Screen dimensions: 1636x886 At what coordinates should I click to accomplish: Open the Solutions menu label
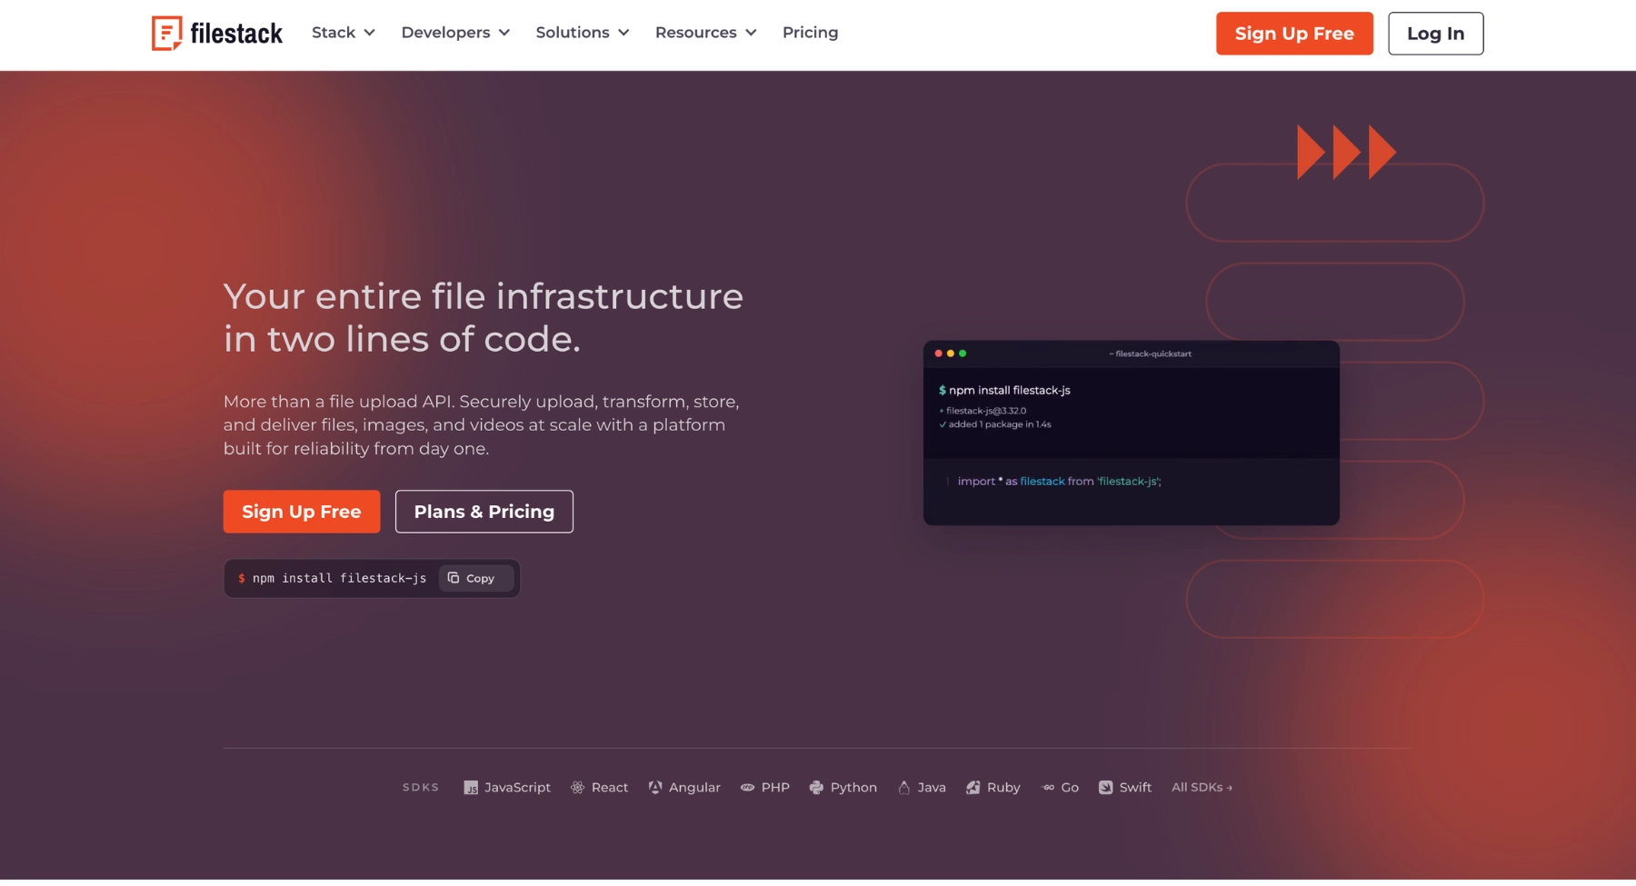pos(573,33)
